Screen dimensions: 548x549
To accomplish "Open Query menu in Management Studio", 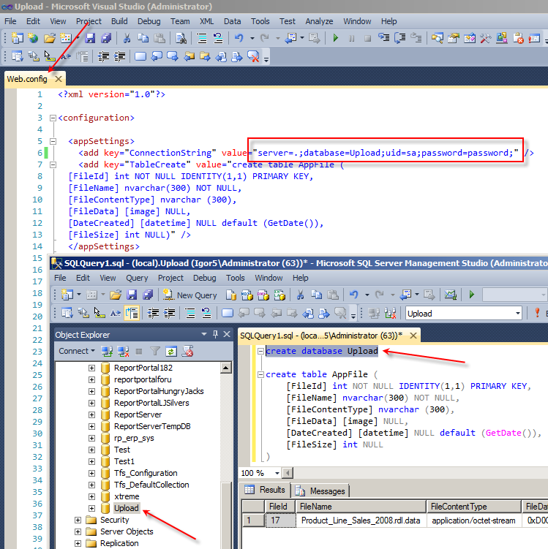I will [137, 278].
